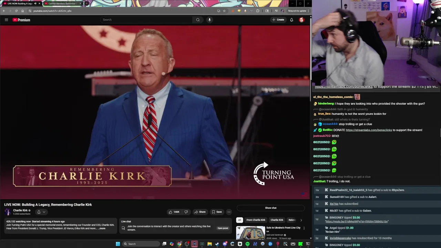The height and width of the screenshot is (248, 441).
Task: Open streamlabs link in BotRix message
Action: (369, 130)
